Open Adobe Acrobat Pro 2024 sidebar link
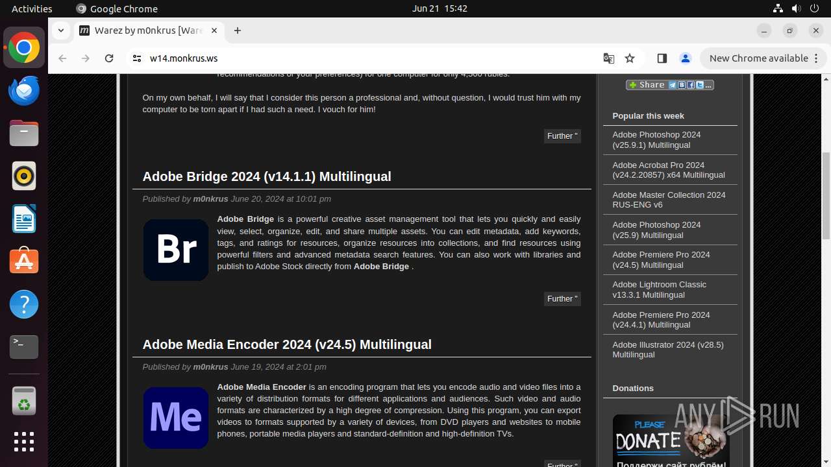 coord(669,170)
